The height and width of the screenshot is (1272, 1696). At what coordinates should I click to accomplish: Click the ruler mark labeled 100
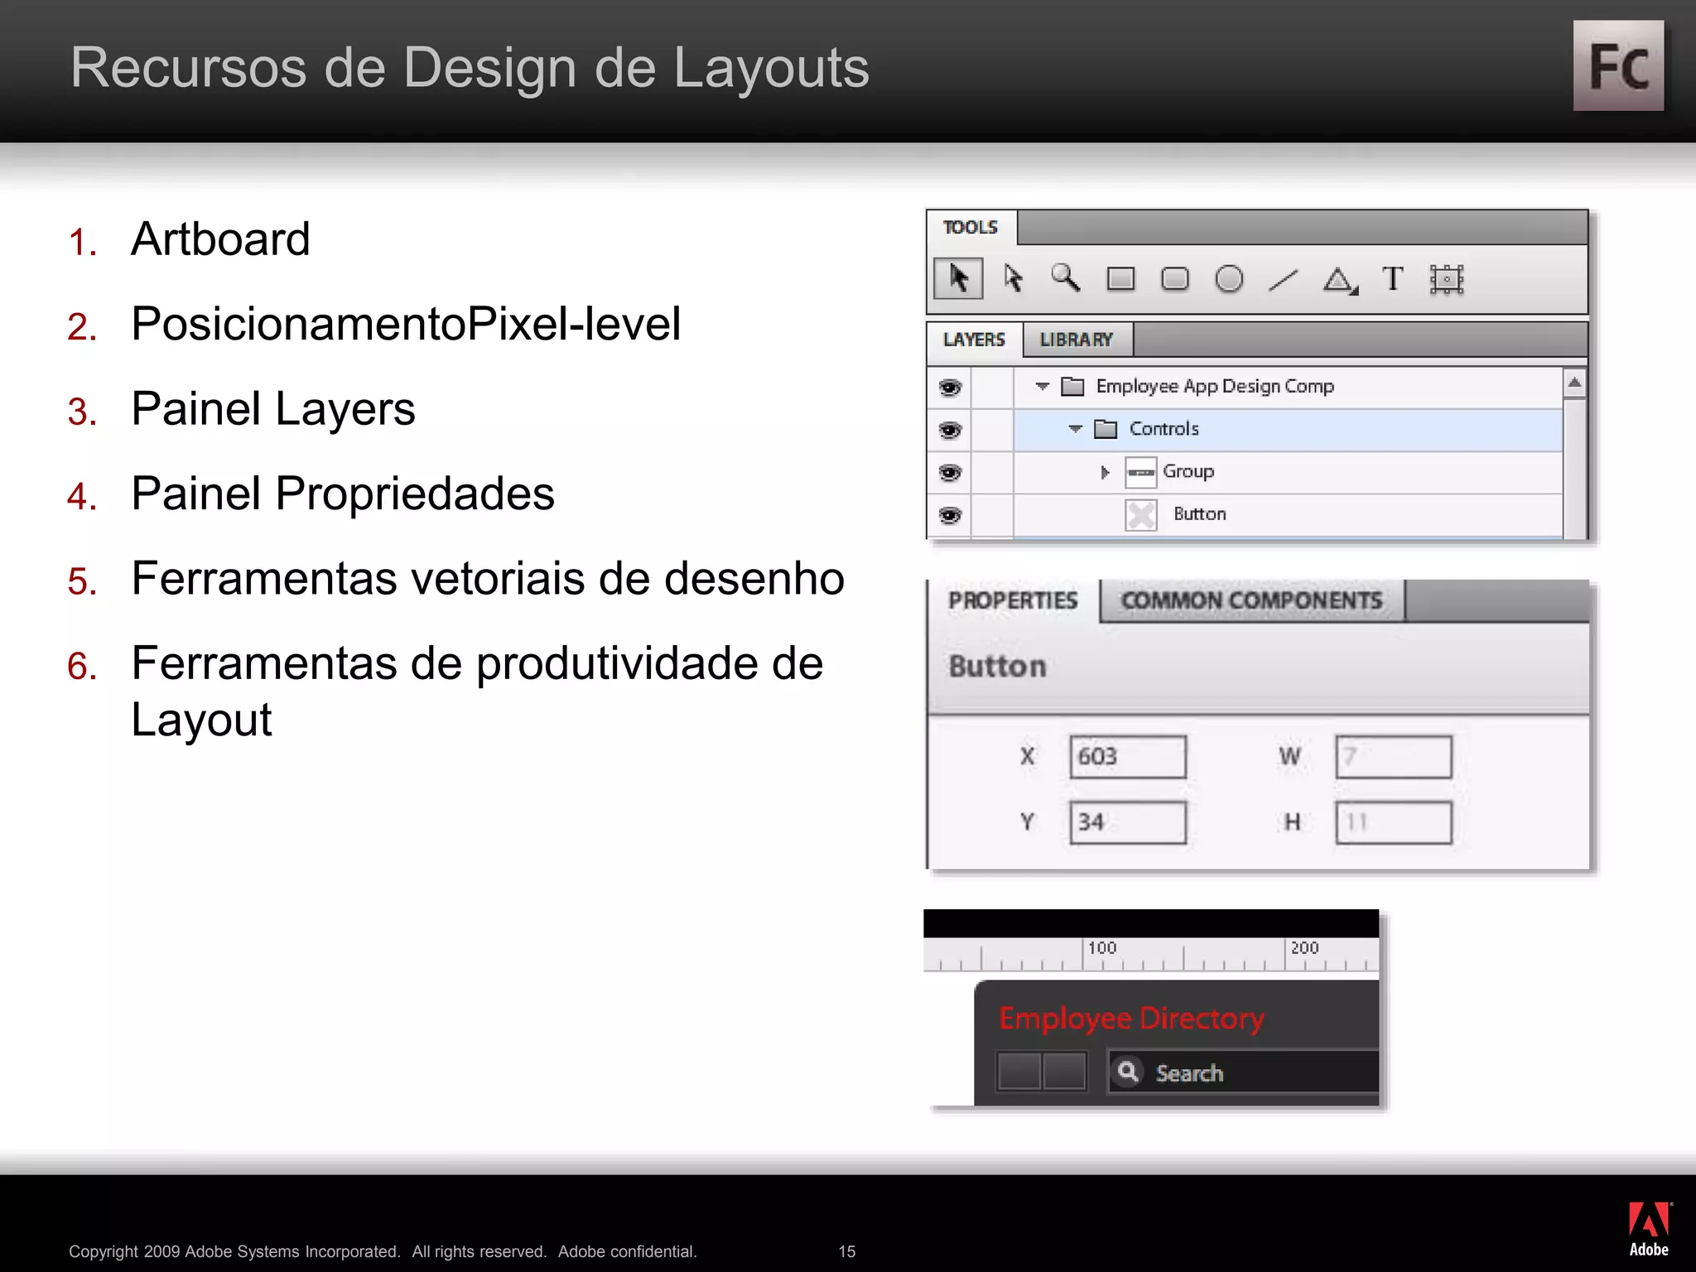1102,947
